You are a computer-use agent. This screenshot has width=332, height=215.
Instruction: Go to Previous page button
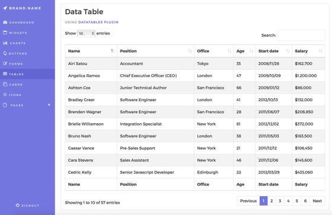(248, 201)
